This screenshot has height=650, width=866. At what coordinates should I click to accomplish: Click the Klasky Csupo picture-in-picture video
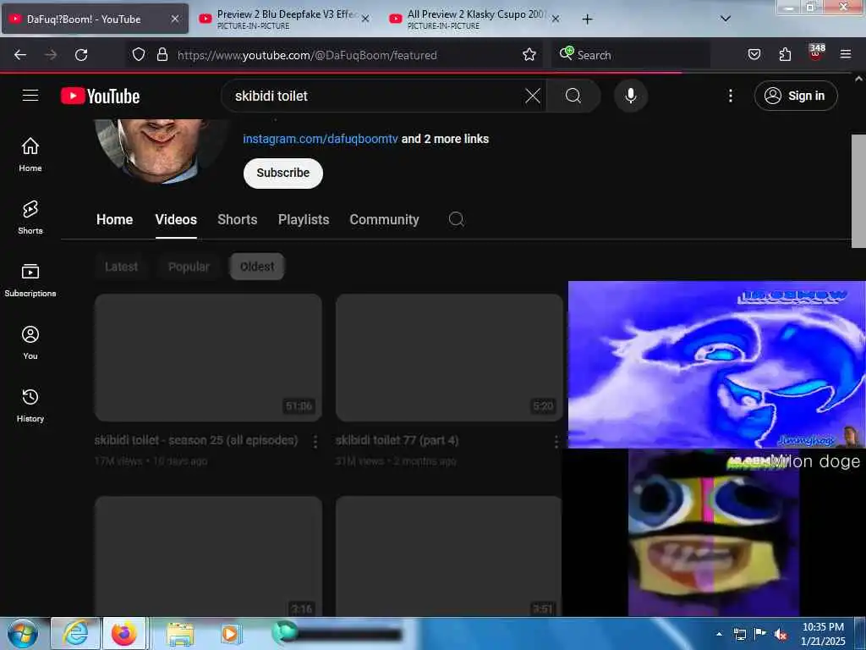coord(713,532)
